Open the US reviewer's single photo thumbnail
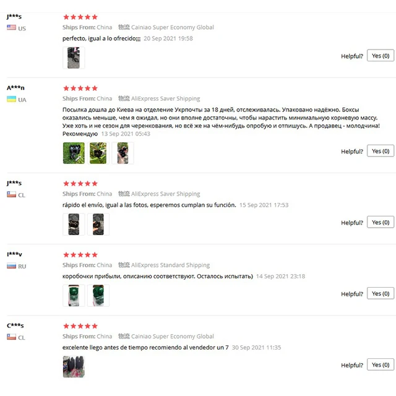Image resolution: width=396 pixels, height=396 pixels. [74, 58]
